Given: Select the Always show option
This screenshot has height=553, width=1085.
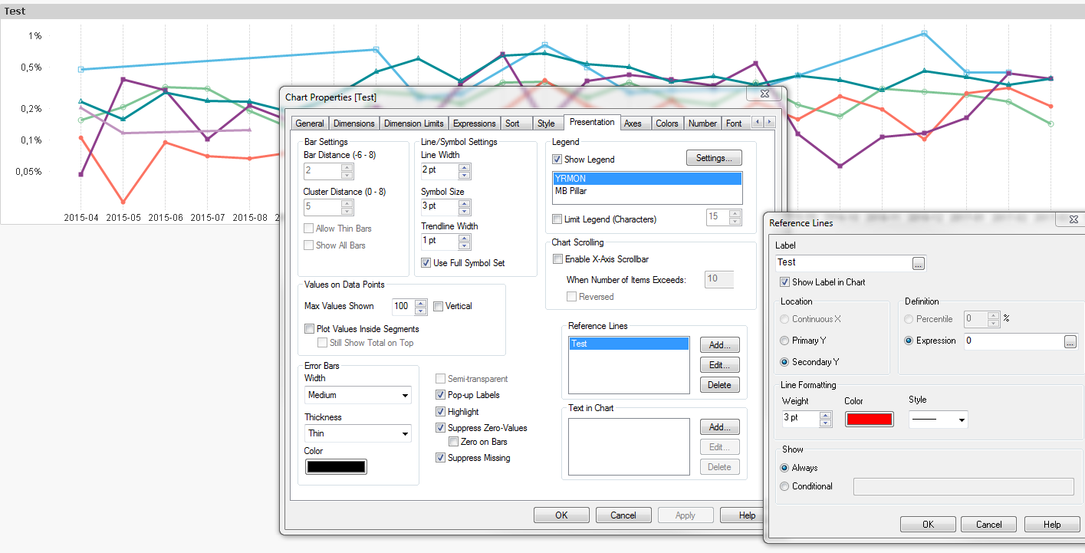Looking at the screenshot, I should pyautogui.click(x=784, y=468).
